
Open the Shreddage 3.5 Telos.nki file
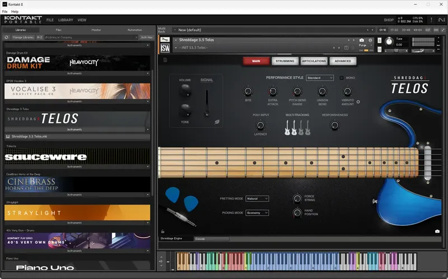tap(77, 136)
